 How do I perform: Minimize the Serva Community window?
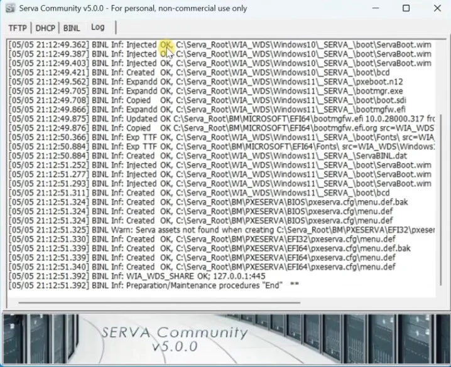click(x=376, y=8)
